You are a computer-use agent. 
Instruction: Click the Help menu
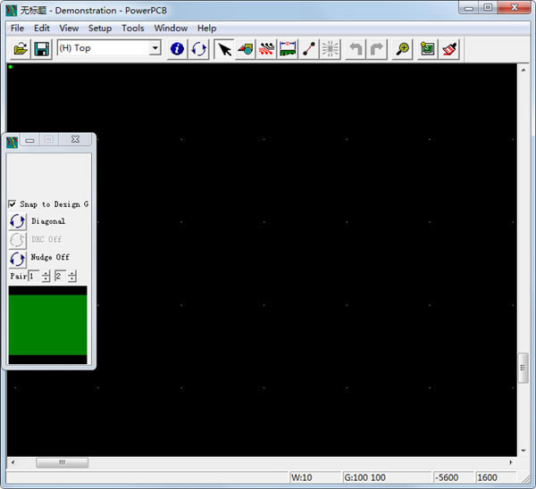206,28
